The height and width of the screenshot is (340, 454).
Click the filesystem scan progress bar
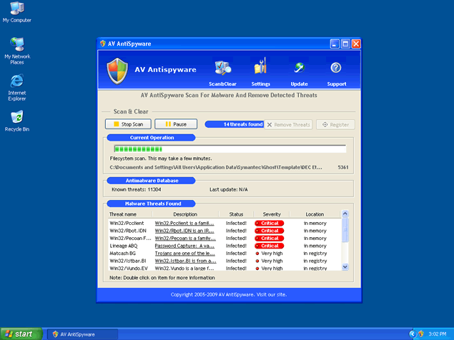[227, 149]
